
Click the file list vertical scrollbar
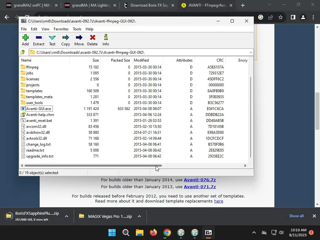251,117
